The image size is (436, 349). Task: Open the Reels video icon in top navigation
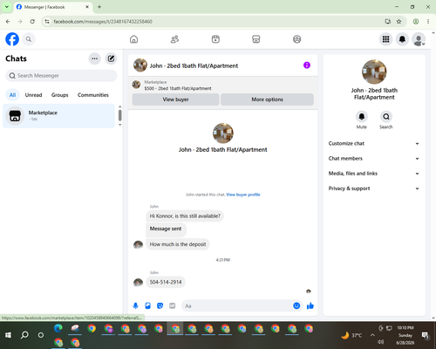pos(215,39)
